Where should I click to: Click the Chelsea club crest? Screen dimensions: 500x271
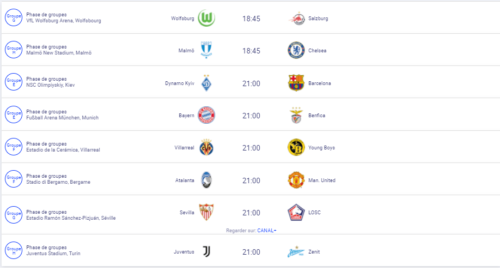(x=296, y=50)
